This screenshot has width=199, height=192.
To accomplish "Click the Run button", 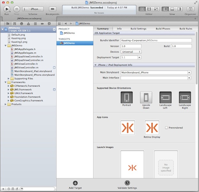I will click(x=7, y=9).
